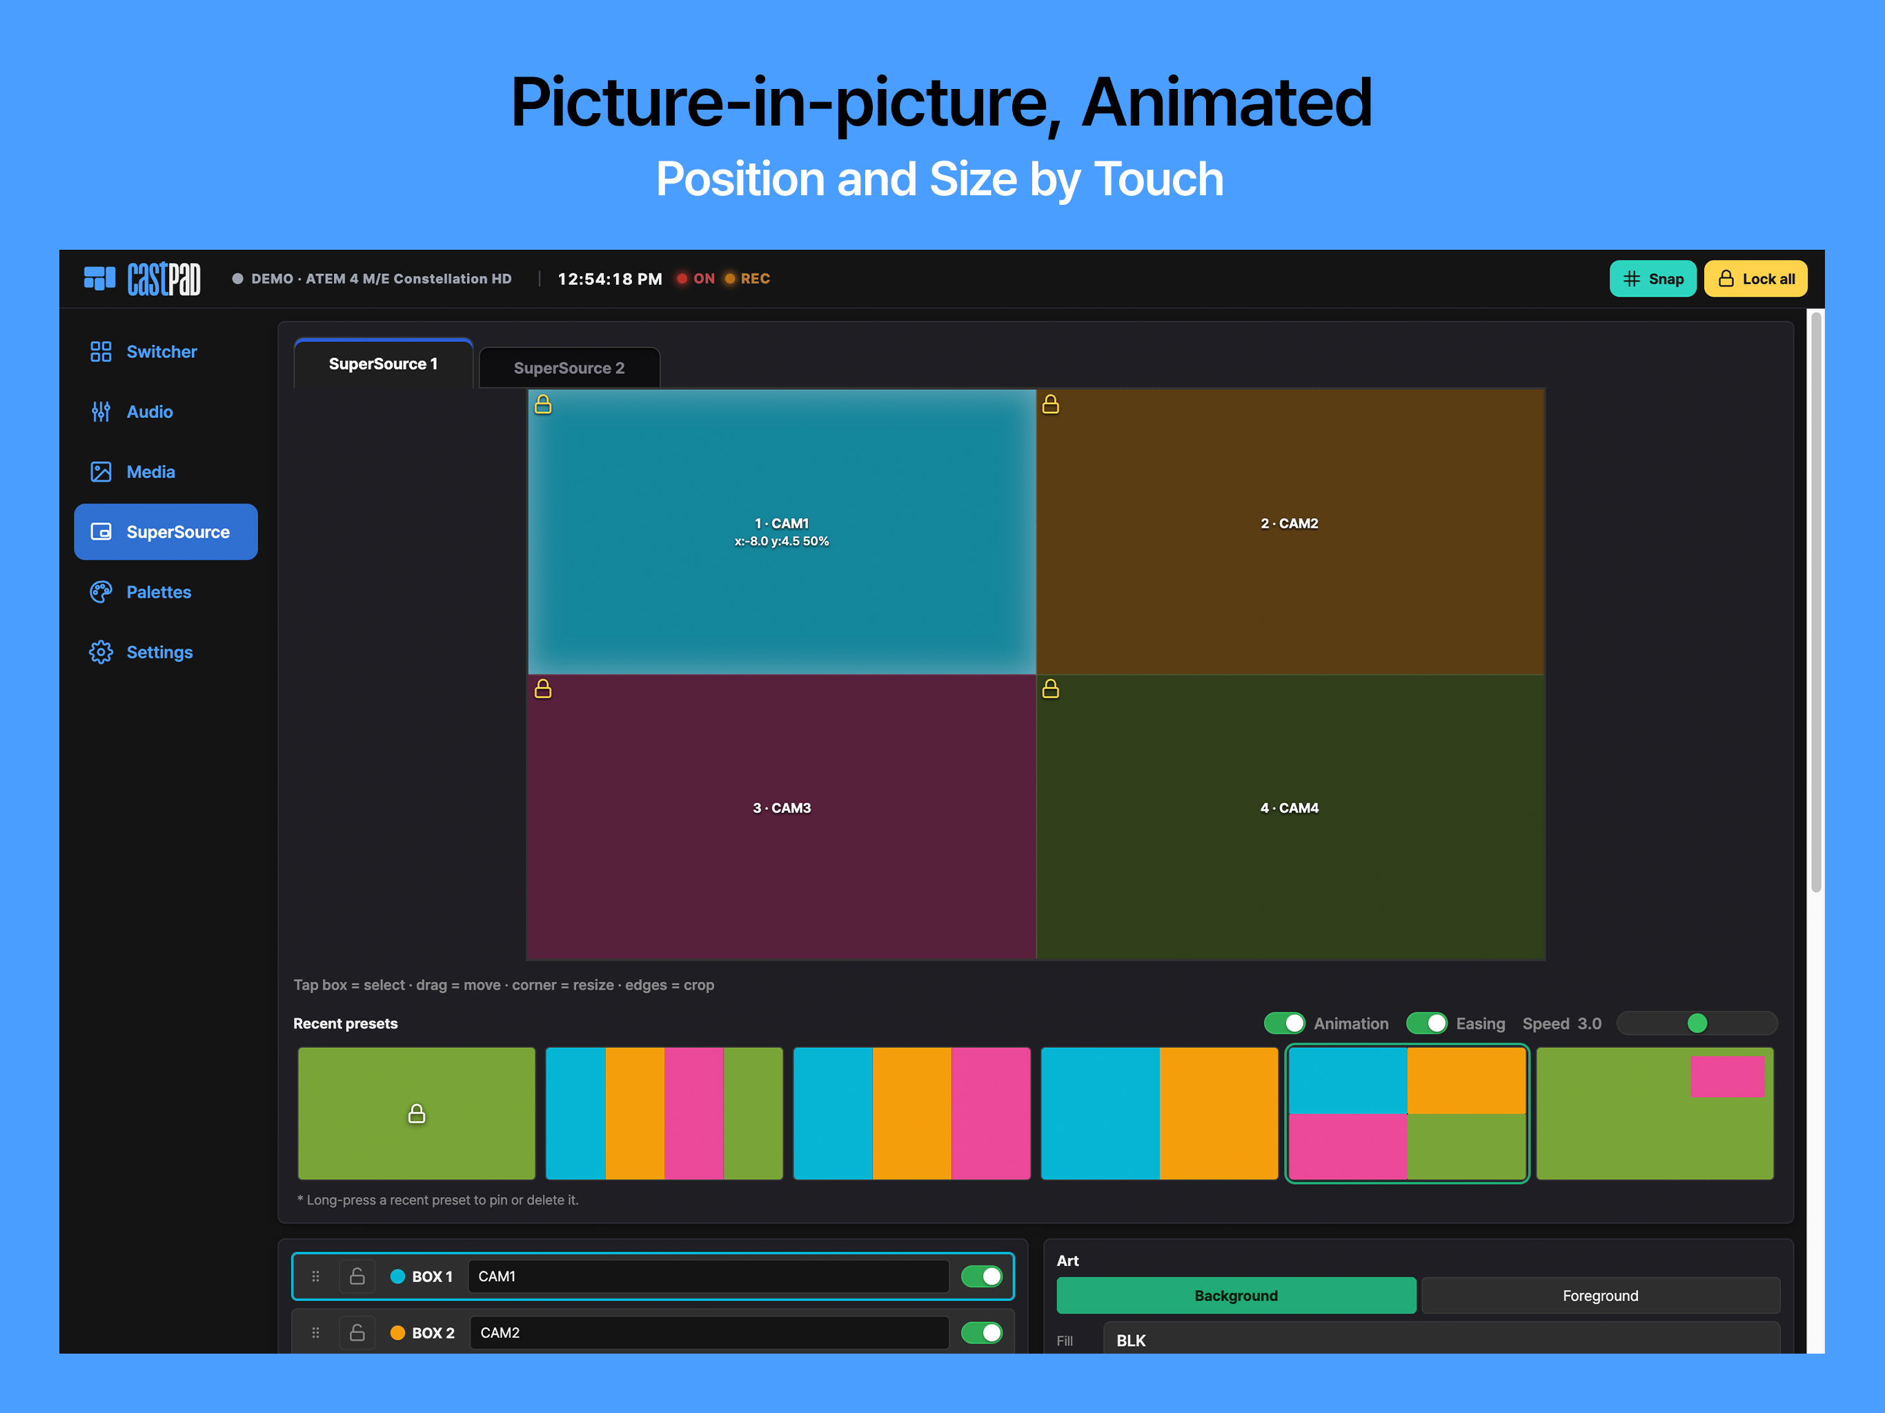The height and width of the screenshot is (1413, 1885).
Task: Open the Switcher page
Action: pyautogui.click(x=166, y=351)
